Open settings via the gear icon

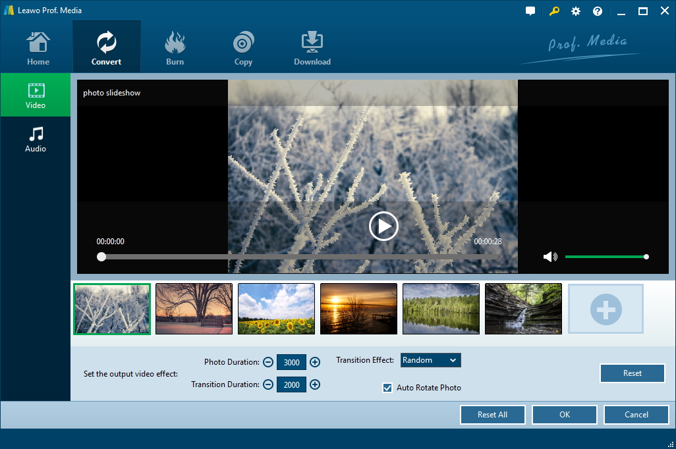pos(576,11)
